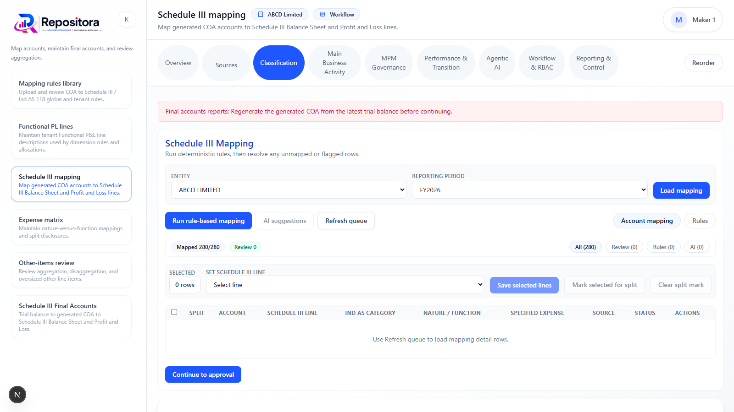
Task: Click the 0 rows selected field
Action: pyautogui.click(x=185, y=285)
